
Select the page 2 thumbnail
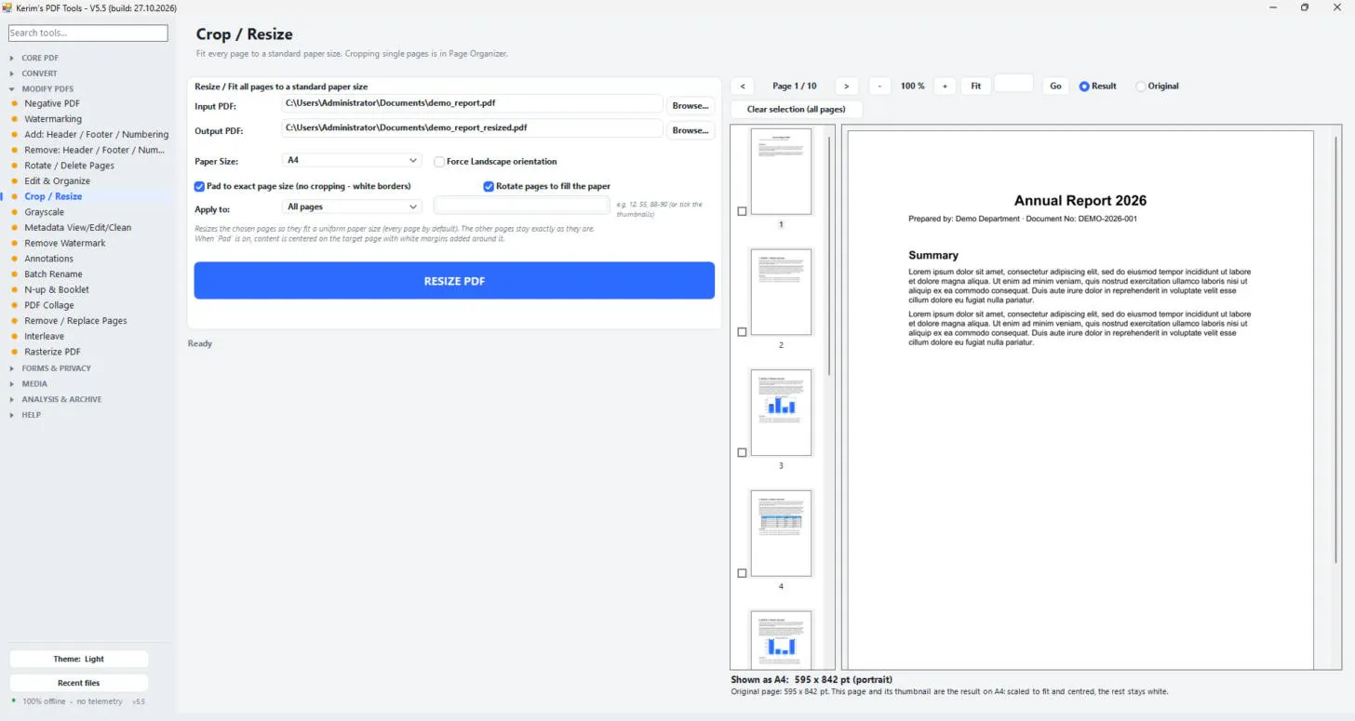tap(781, 292)
